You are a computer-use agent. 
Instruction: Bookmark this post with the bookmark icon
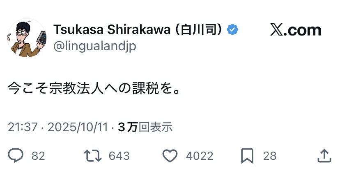[x=247, y=156]
